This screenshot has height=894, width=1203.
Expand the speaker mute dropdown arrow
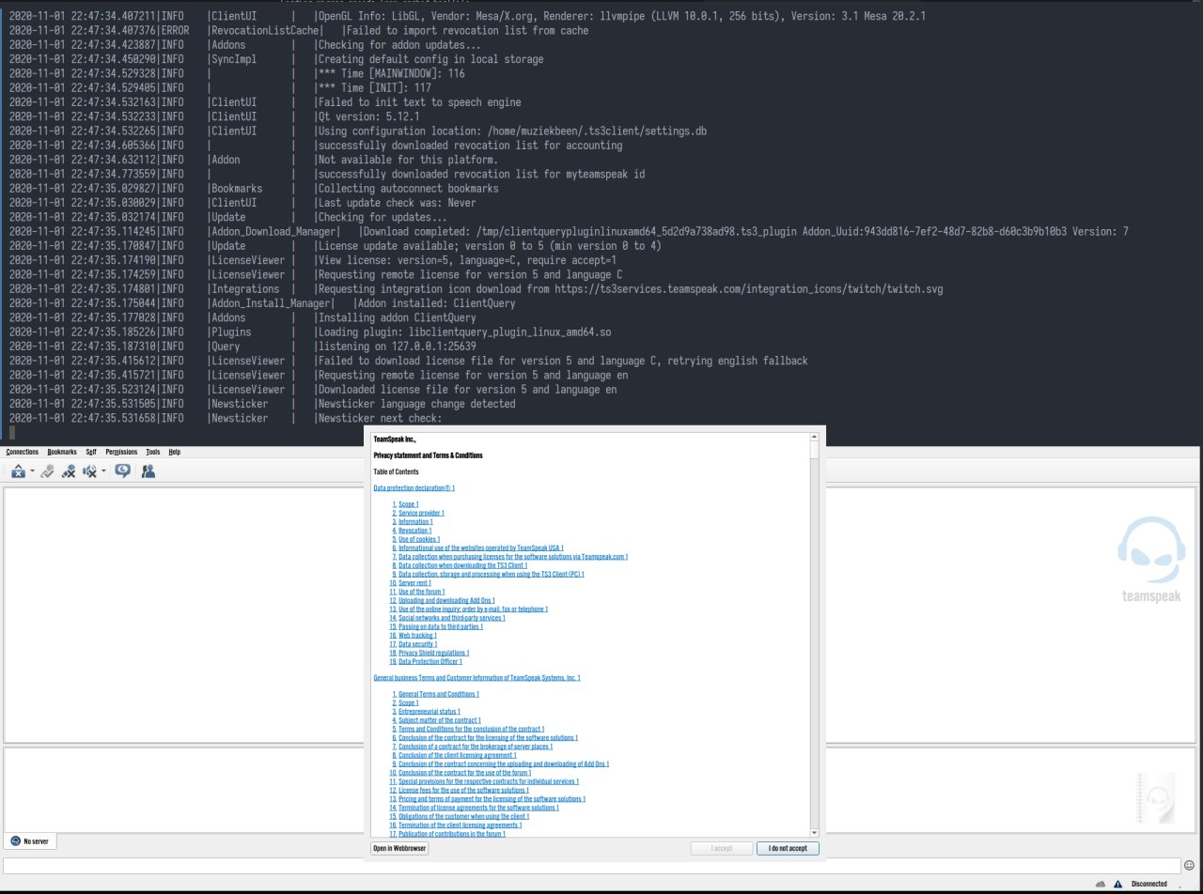point(103,471)
